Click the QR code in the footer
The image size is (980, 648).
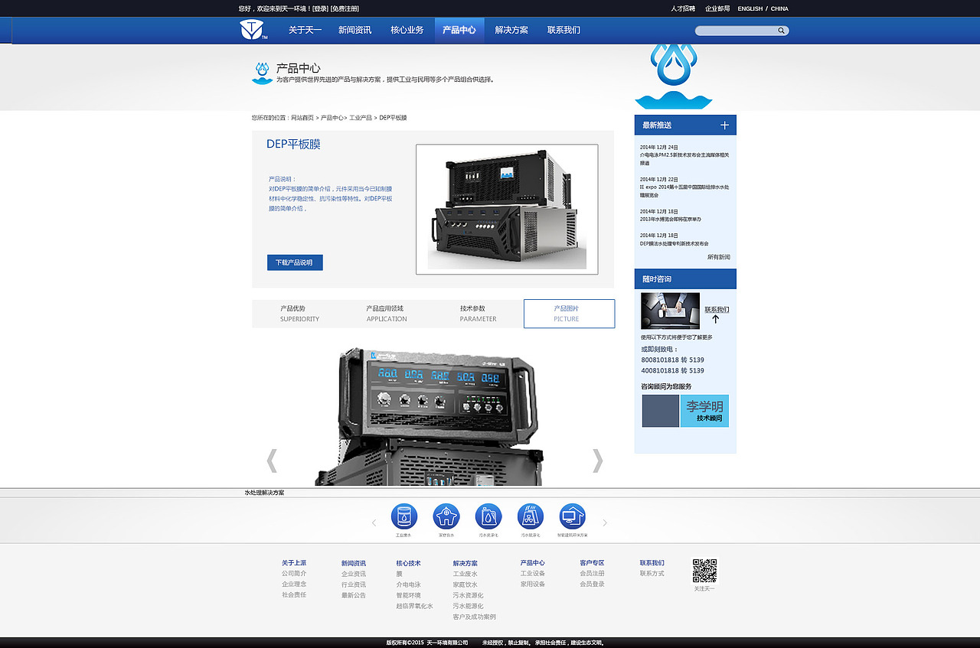[705, 571]
